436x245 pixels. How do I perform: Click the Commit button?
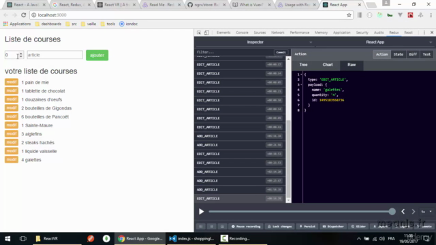[281, 52]
